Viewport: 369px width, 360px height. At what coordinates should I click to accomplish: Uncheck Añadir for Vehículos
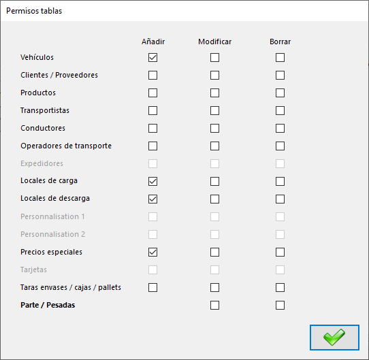pyautogui.click(x=153, y=57)
